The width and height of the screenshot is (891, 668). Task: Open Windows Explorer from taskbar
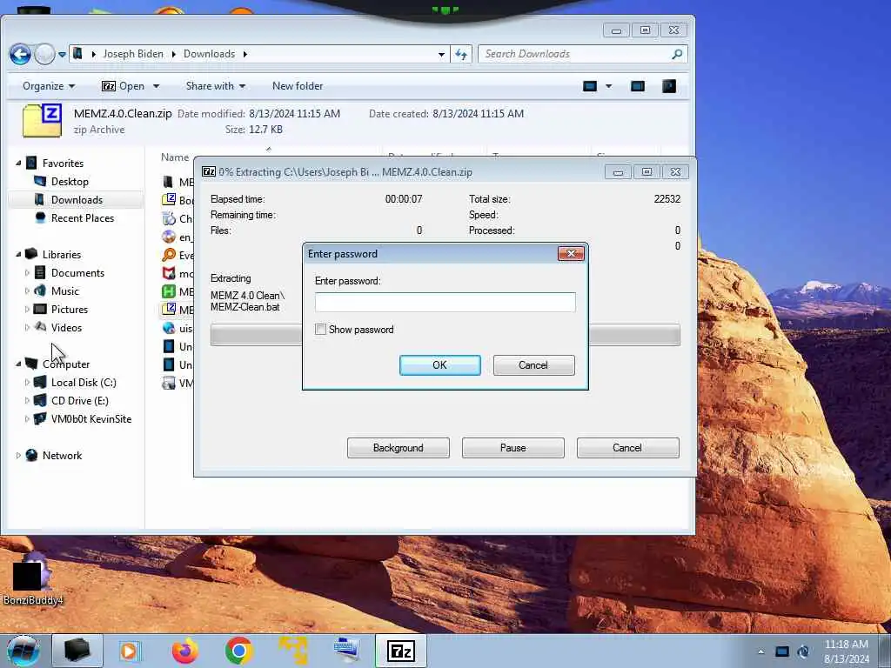[77, 651]
